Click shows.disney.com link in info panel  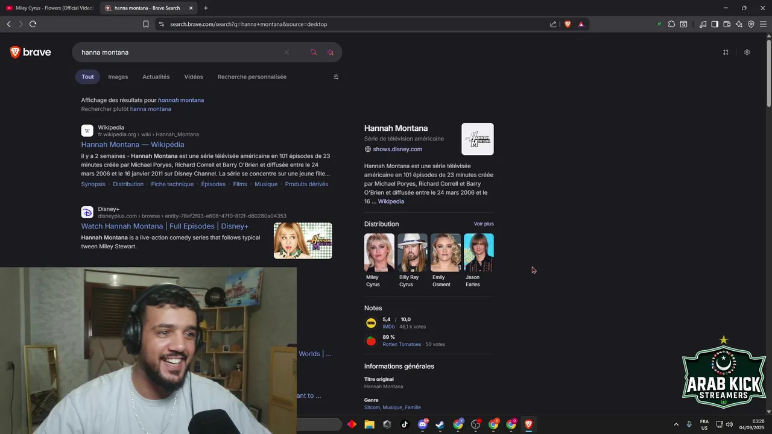pyautogui.click(x=397, y=149)
